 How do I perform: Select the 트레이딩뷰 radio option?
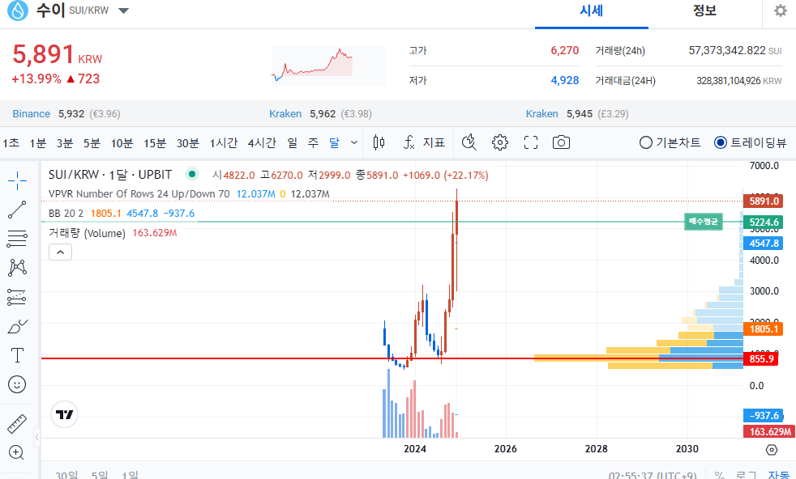pyautogui.click(x=750, y=143)
